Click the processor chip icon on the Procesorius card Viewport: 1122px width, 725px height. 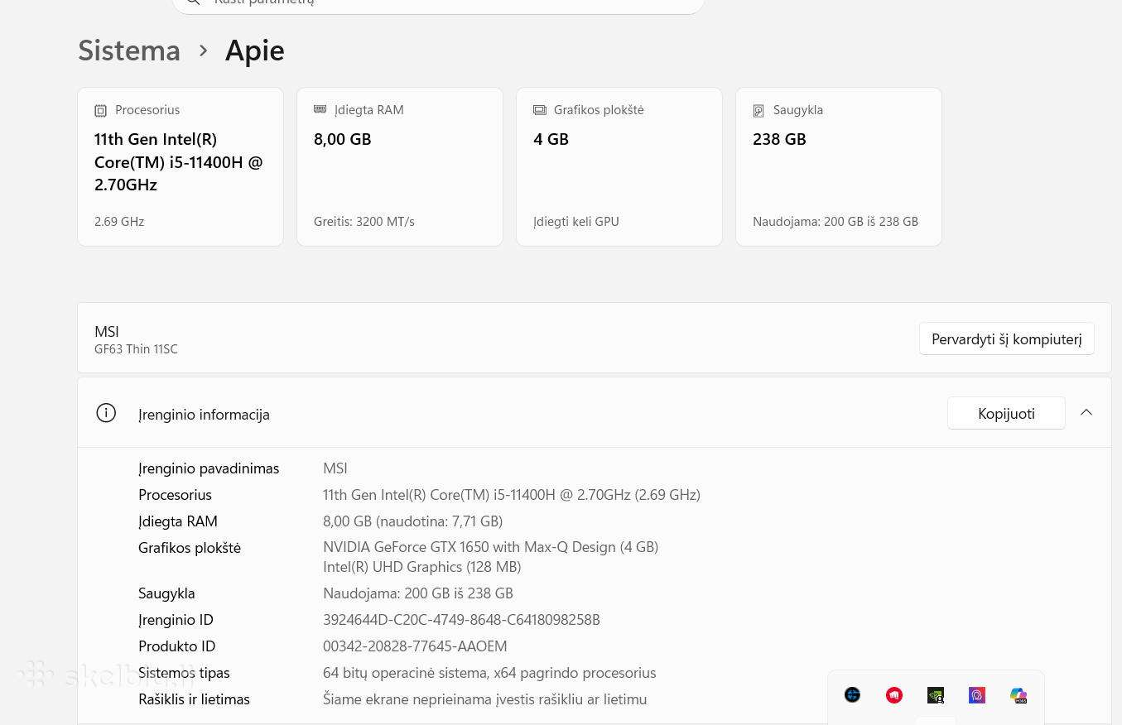pos(100,110)
